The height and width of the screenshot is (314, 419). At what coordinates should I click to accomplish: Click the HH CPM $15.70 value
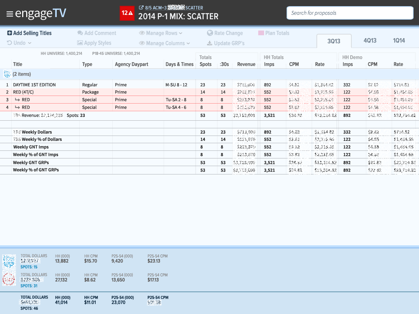(x=91, y=261)
